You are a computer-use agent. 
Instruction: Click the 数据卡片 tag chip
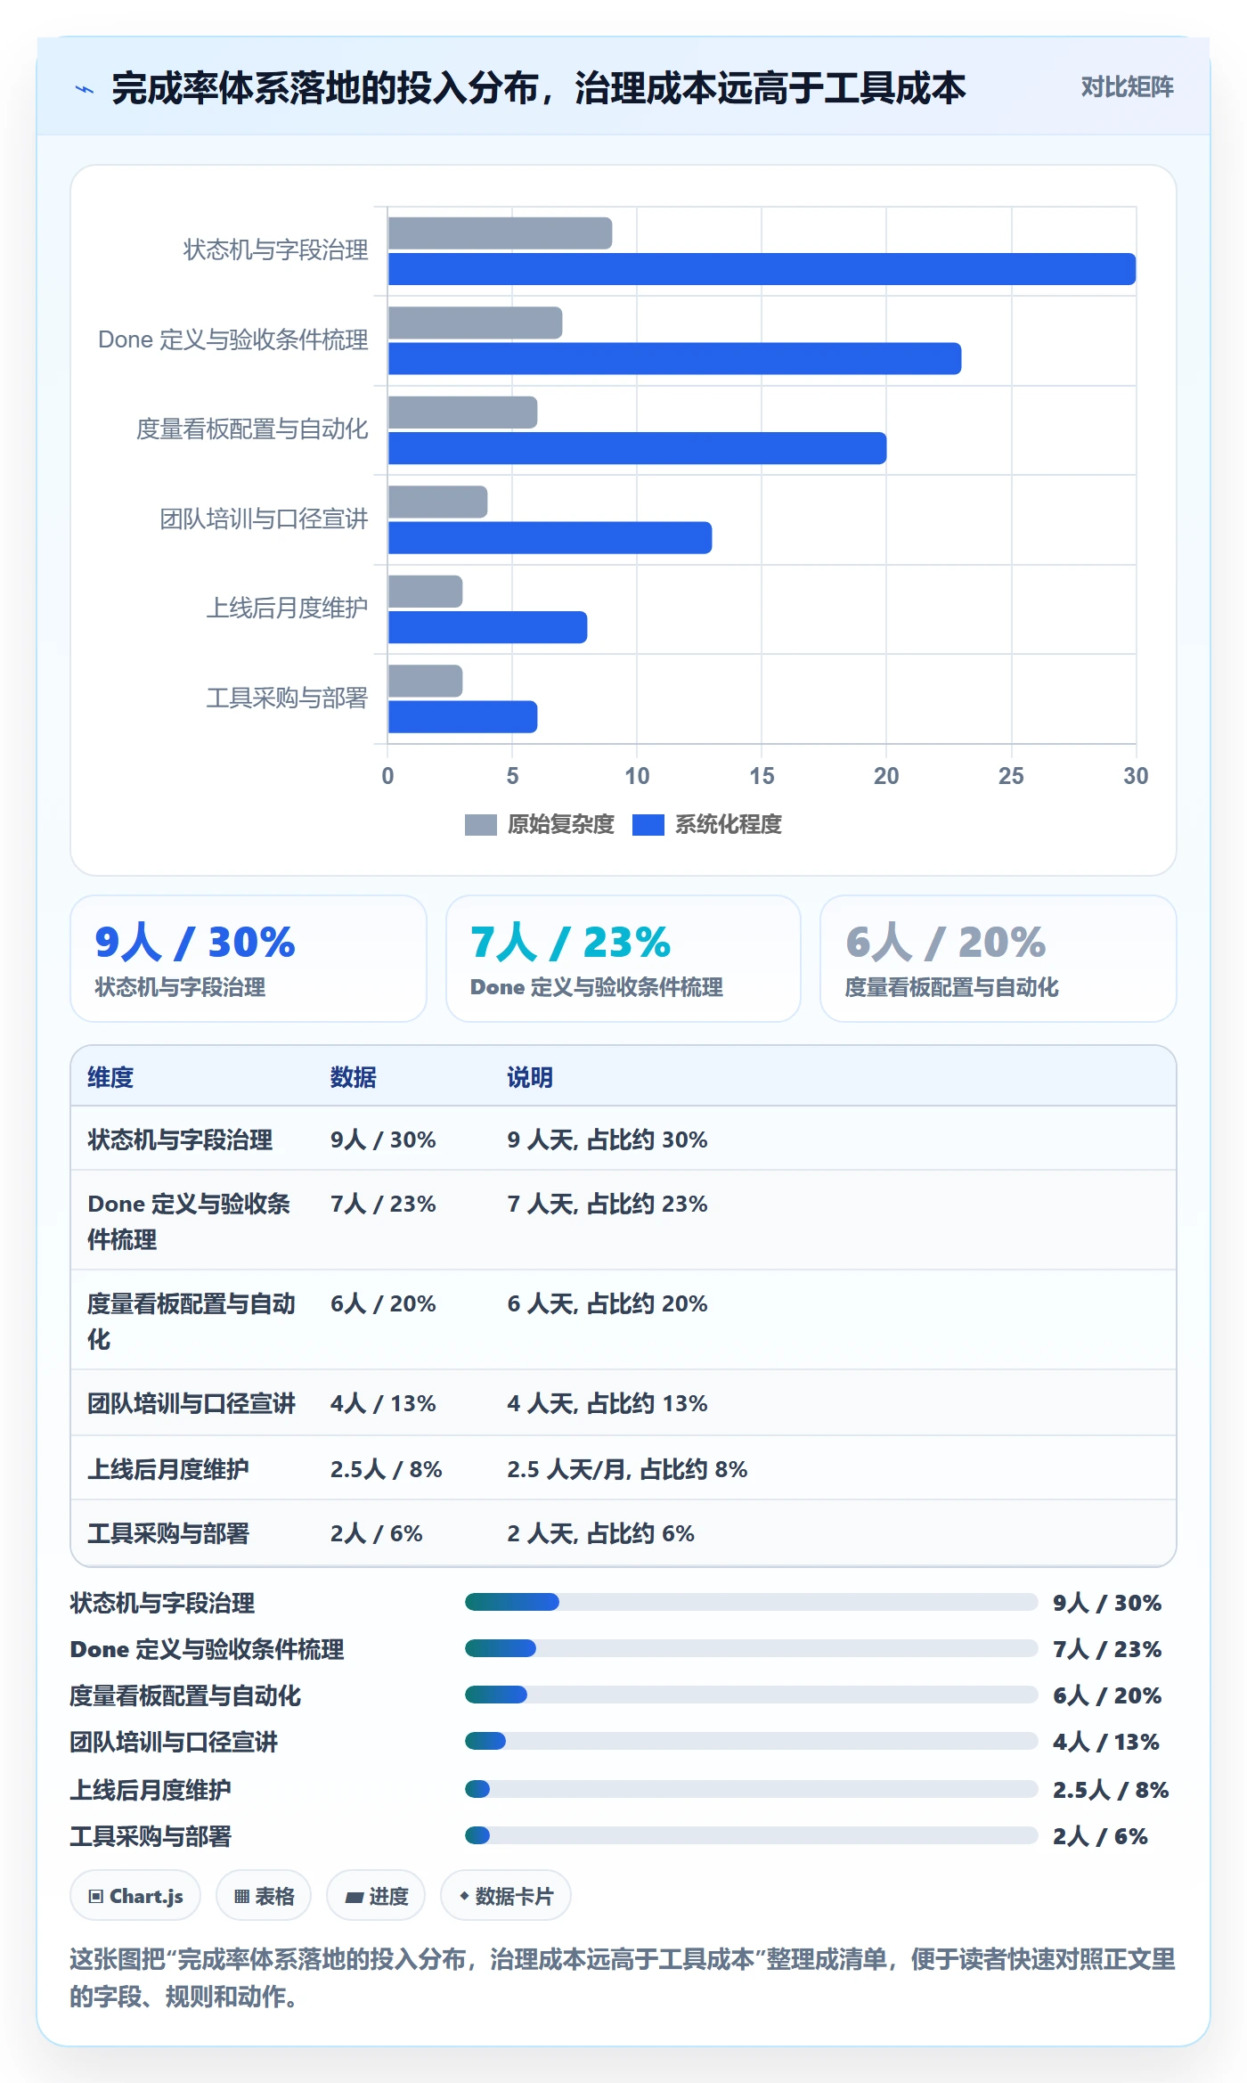coord(506,1896)
